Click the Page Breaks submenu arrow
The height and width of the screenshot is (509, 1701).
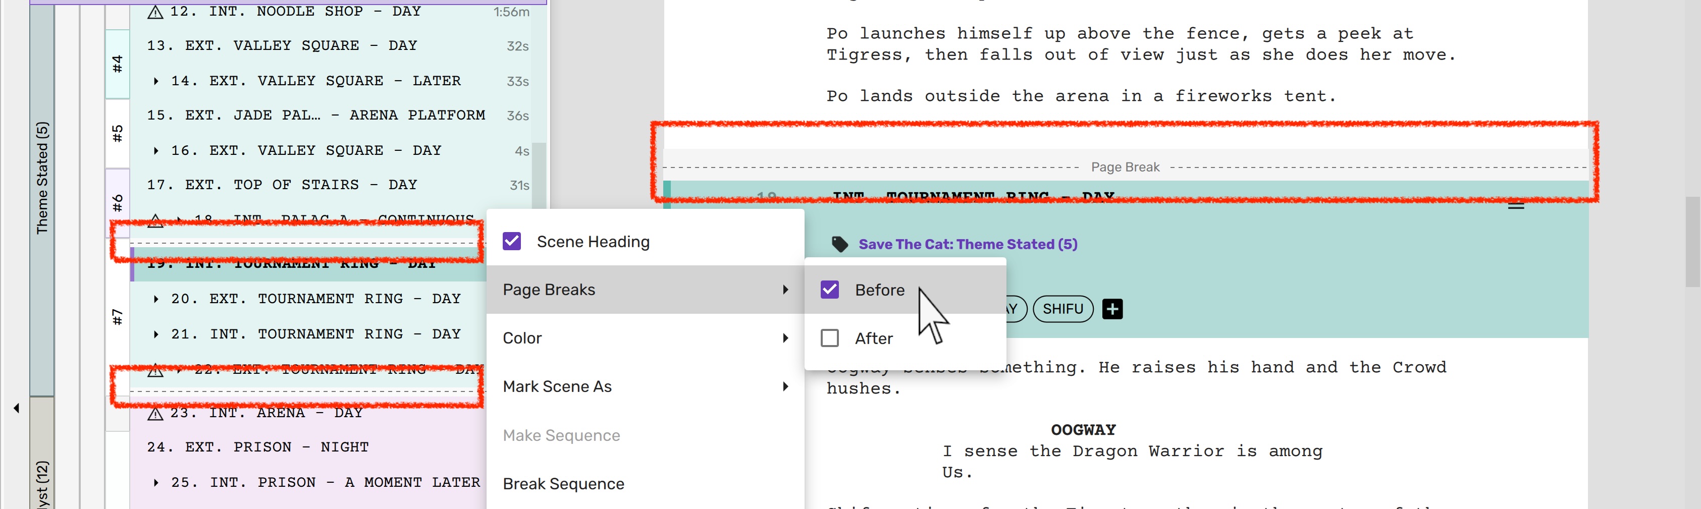784,290
